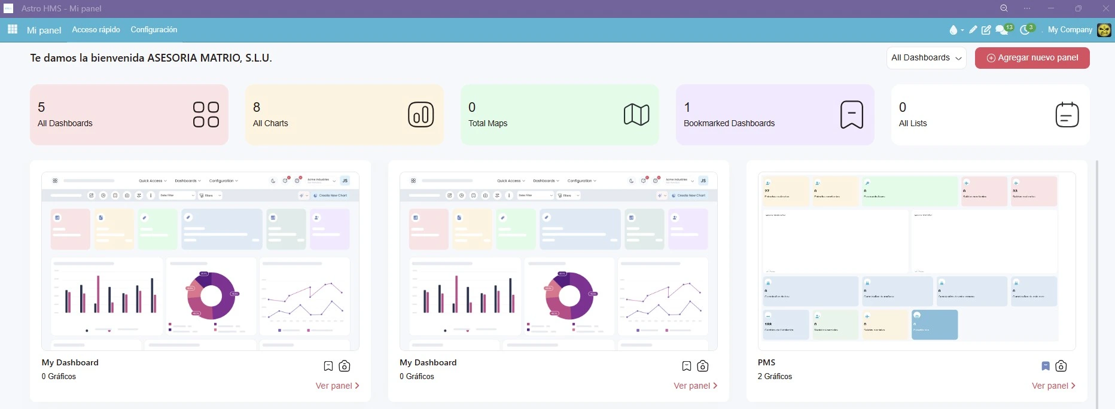1115x409 pixels.
Task: Open the droplet color theme dropdown
Action: (956, 30)
